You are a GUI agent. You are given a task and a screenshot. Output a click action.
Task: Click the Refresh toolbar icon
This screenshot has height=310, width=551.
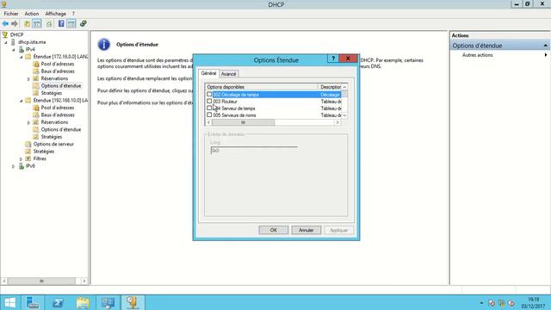tap(49, 23)
